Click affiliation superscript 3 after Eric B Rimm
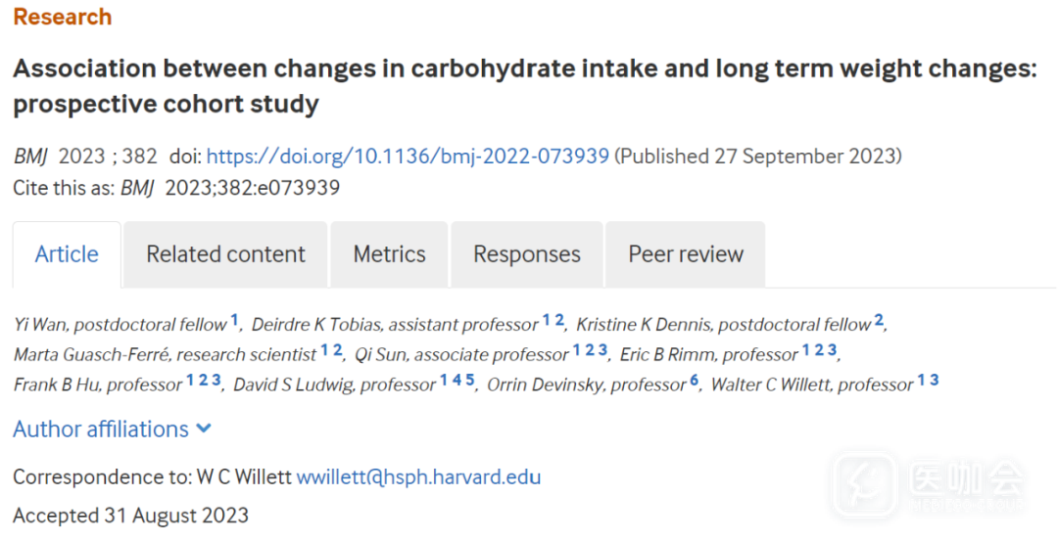 [x=833, y=349]
